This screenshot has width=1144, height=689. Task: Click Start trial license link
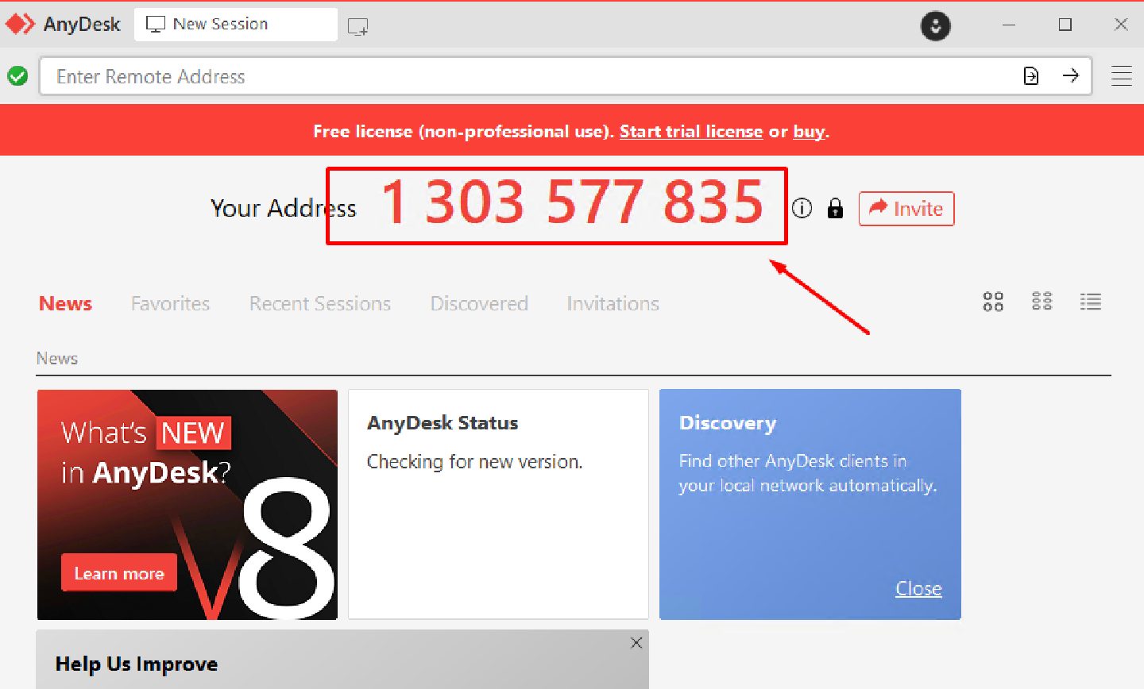(x=691, y=131)
